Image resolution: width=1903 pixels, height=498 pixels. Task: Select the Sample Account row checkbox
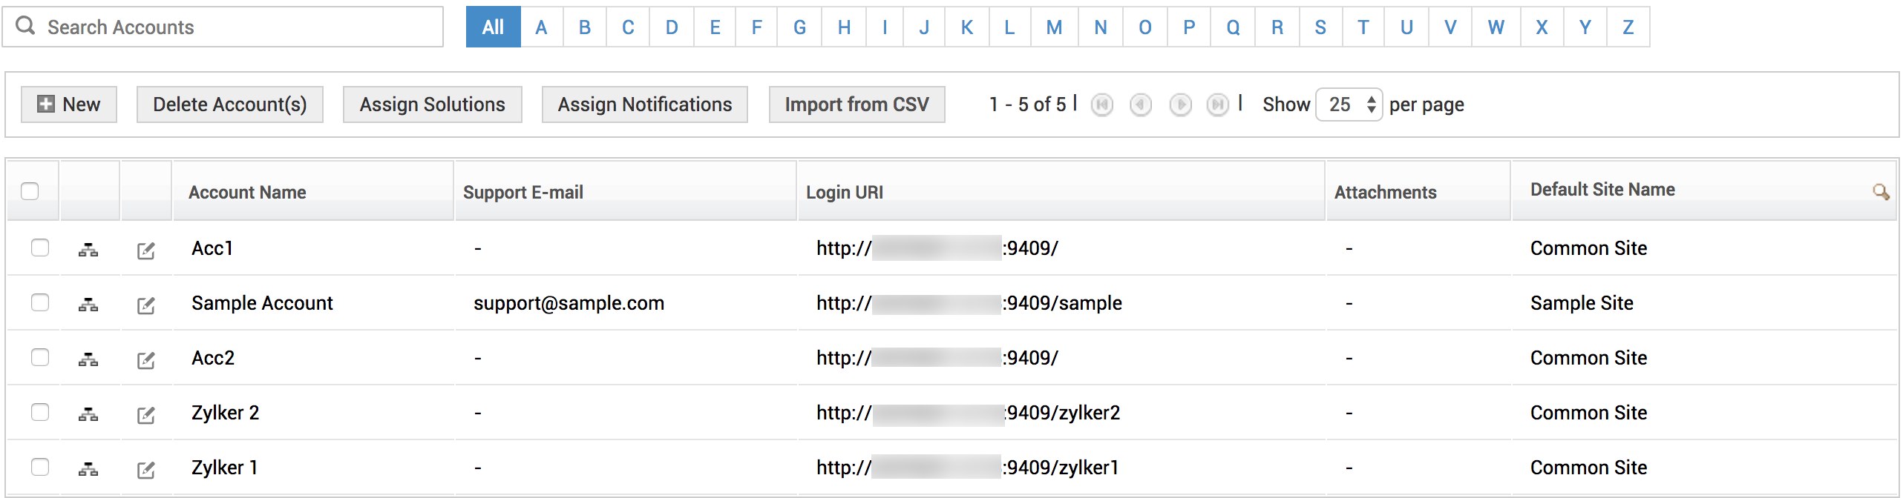pyautogui.click(x=40, y=302)
